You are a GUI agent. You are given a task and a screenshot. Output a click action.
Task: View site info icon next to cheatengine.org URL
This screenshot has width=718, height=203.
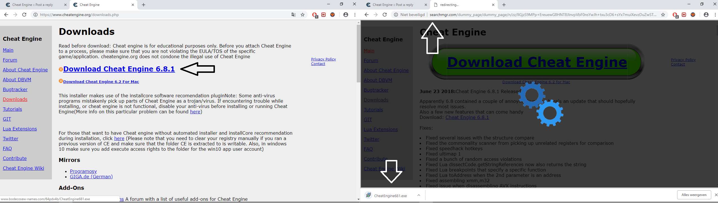(36, 15)
